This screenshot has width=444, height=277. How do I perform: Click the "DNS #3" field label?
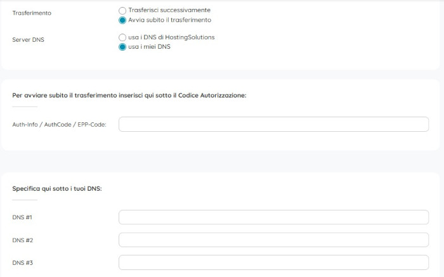coord(22,263)
